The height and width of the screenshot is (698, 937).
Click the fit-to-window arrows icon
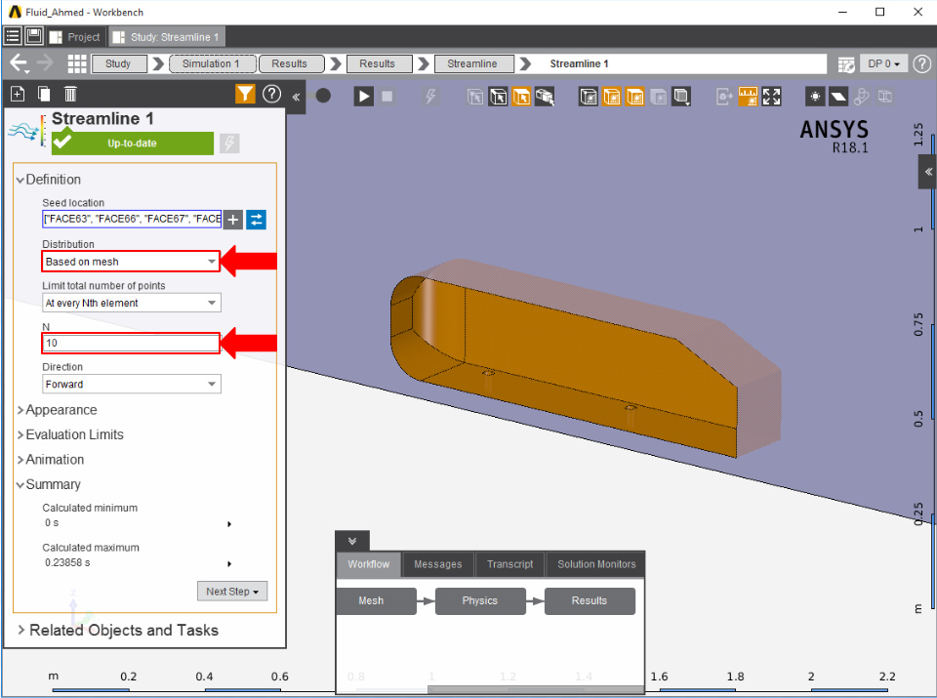(x=771, y=97)
